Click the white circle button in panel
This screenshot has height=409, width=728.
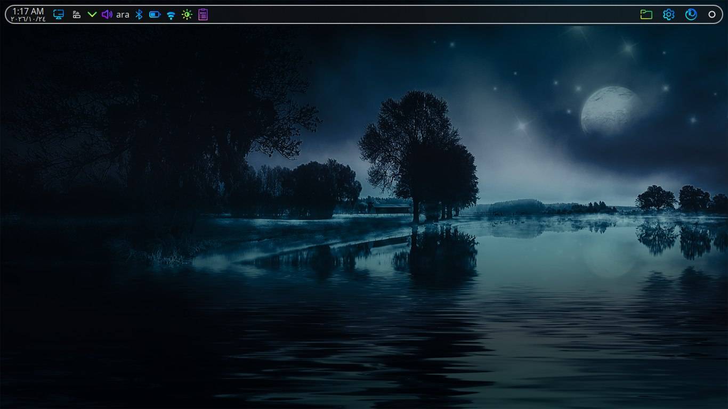(712, 14)
